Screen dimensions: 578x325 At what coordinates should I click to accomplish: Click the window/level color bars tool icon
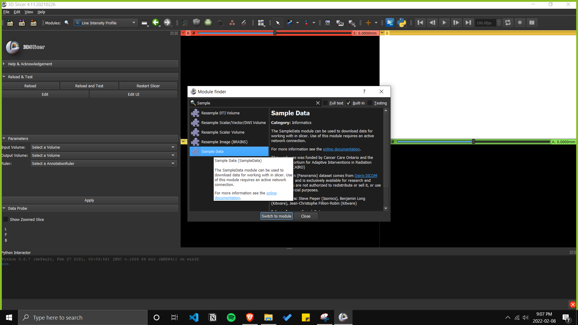pyautogui.click(x=290, y=23)
